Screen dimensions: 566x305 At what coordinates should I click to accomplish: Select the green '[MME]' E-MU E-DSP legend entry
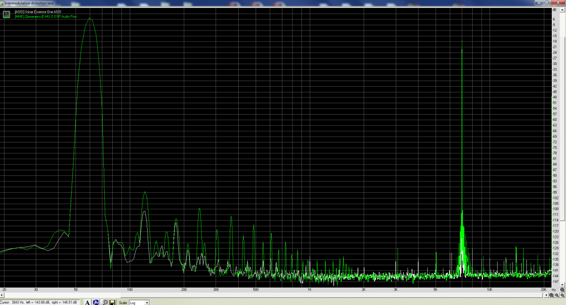46,16
